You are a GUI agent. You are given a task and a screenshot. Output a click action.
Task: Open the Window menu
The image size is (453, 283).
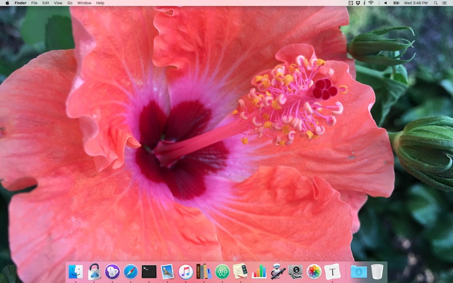coord(84,3)
